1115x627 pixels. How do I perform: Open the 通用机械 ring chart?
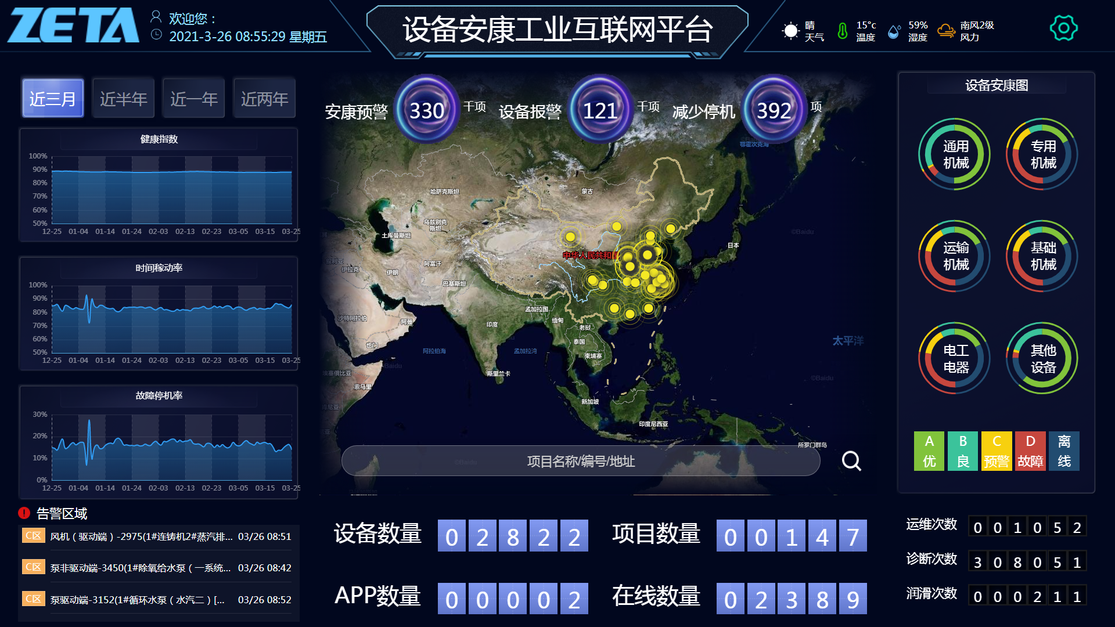click(x=955, y=154)
